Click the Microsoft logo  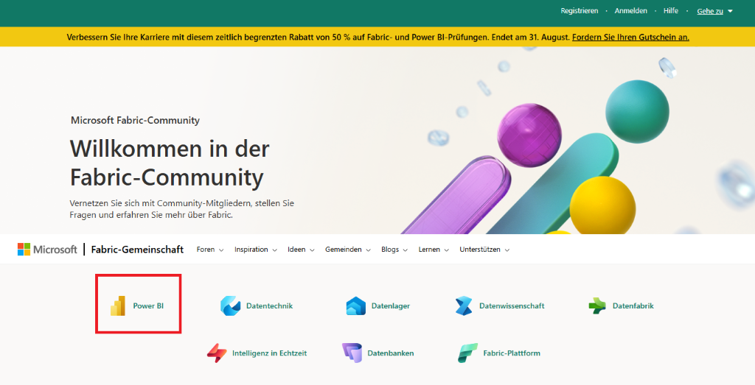47,250
